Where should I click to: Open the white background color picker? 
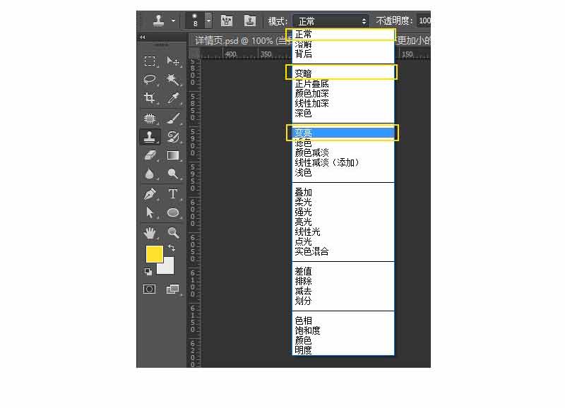[167, 268]
